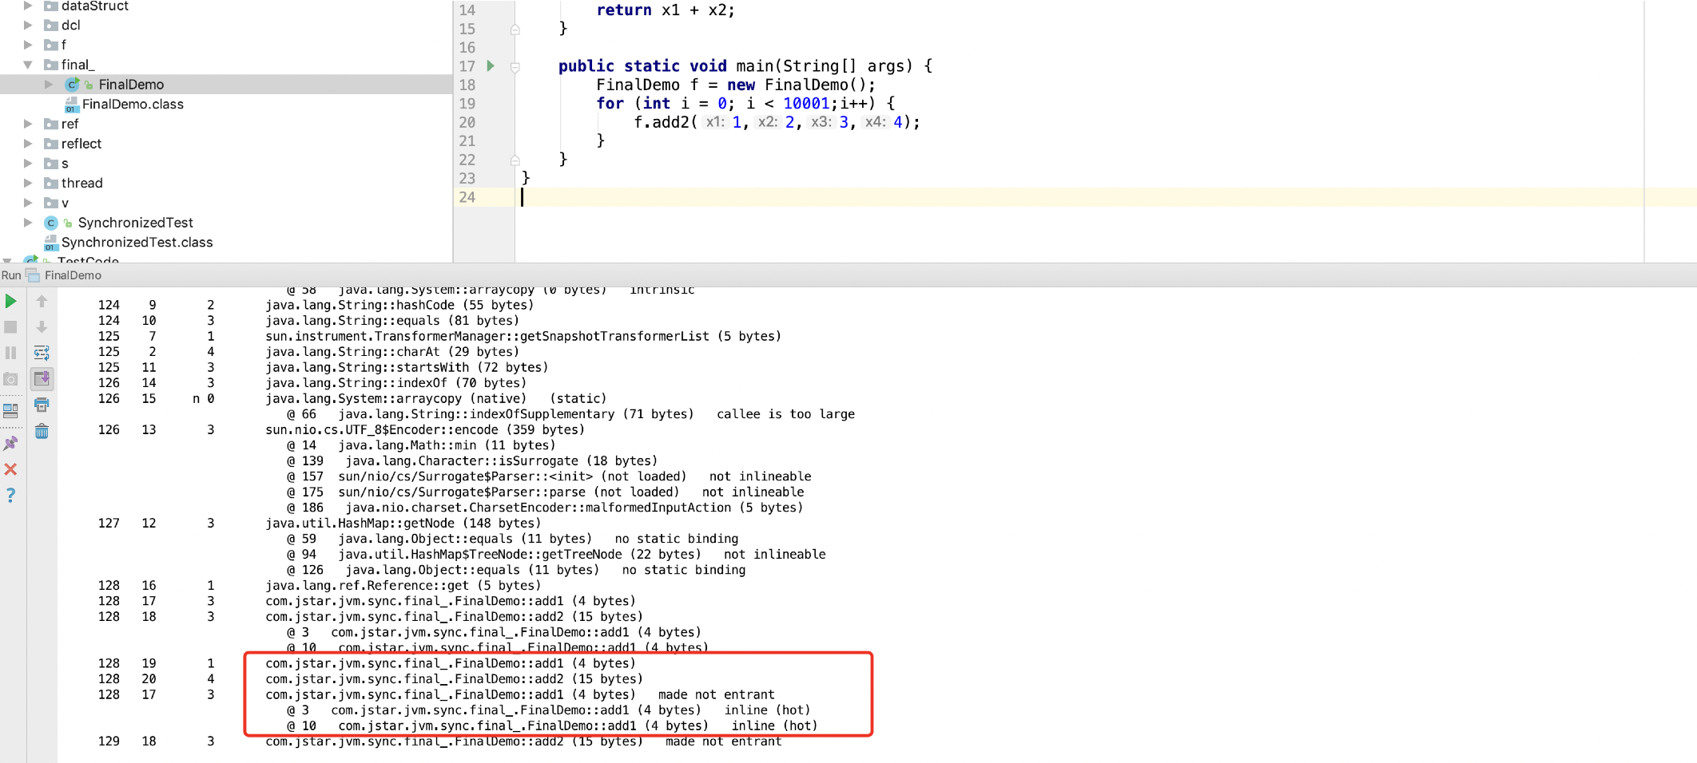Screen dimensions: 1697x763
Task: Navigate down the stack trace
Action: coord(42,326)
